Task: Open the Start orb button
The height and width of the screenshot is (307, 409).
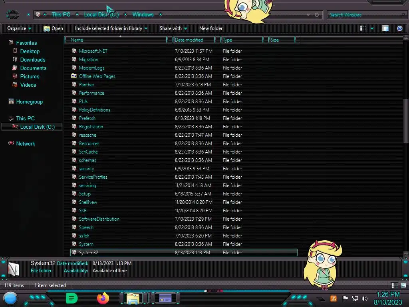Action: pyautogui.click(x=10, y=299)
